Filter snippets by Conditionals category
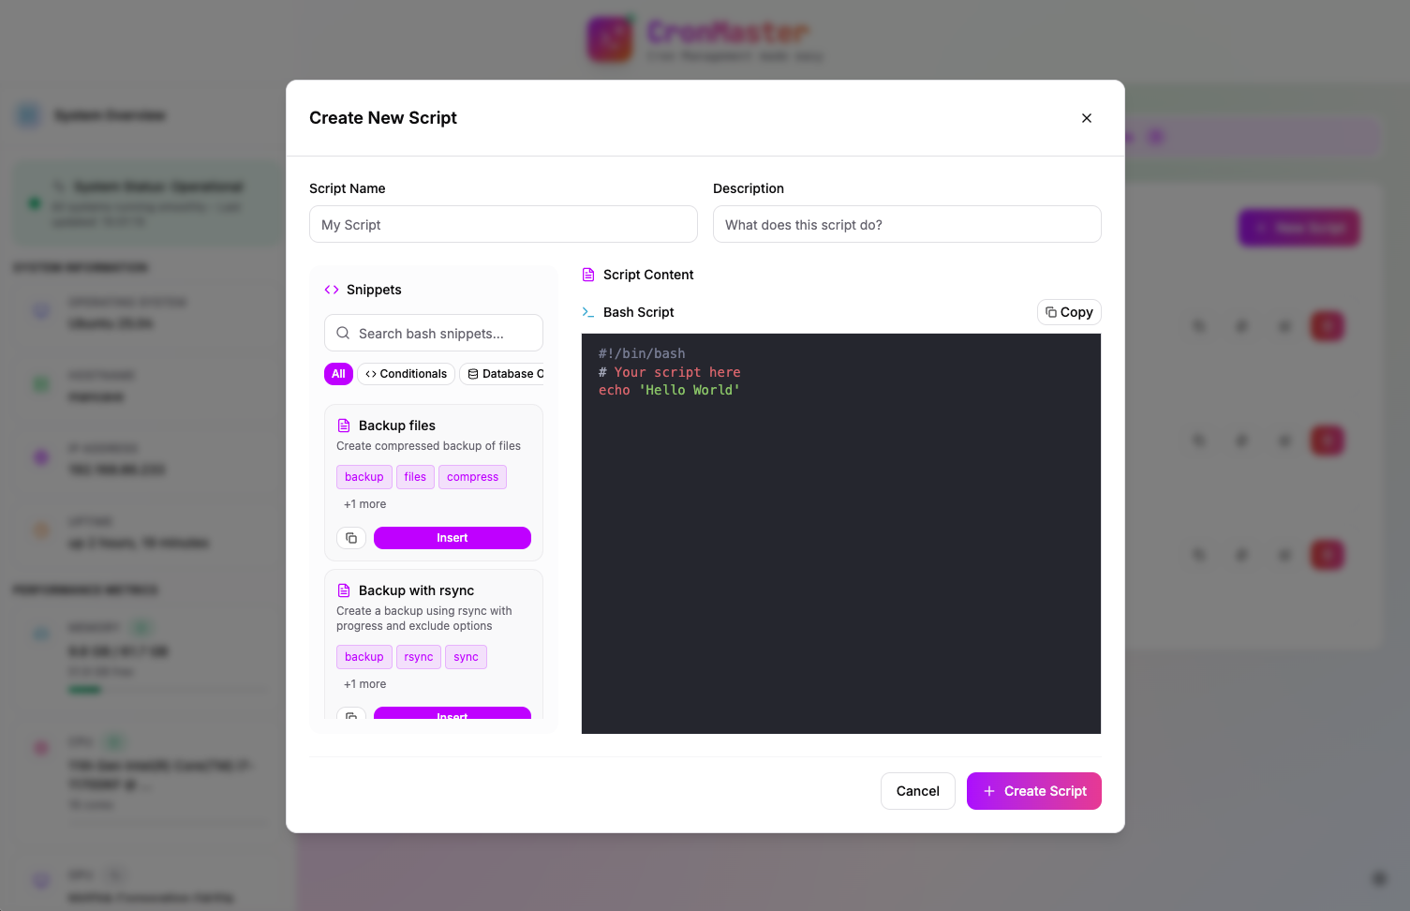The image size is (1410, 911). [x=406, y=374]
